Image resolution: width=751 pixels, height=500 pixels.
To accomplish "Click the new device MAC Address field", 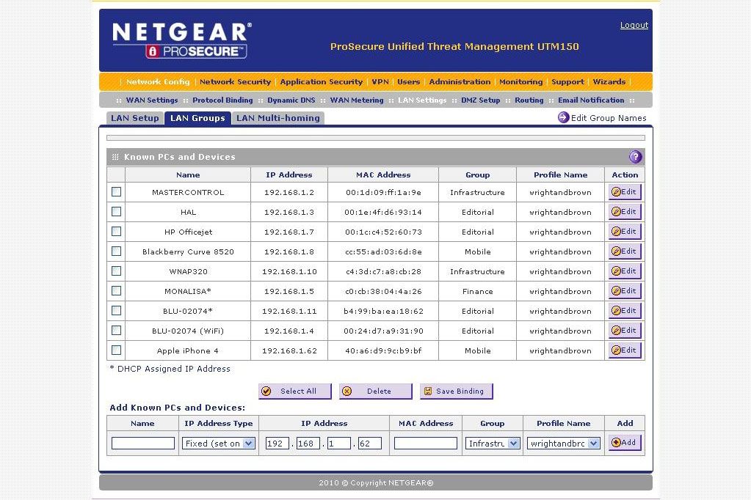I will pos(425,443).
